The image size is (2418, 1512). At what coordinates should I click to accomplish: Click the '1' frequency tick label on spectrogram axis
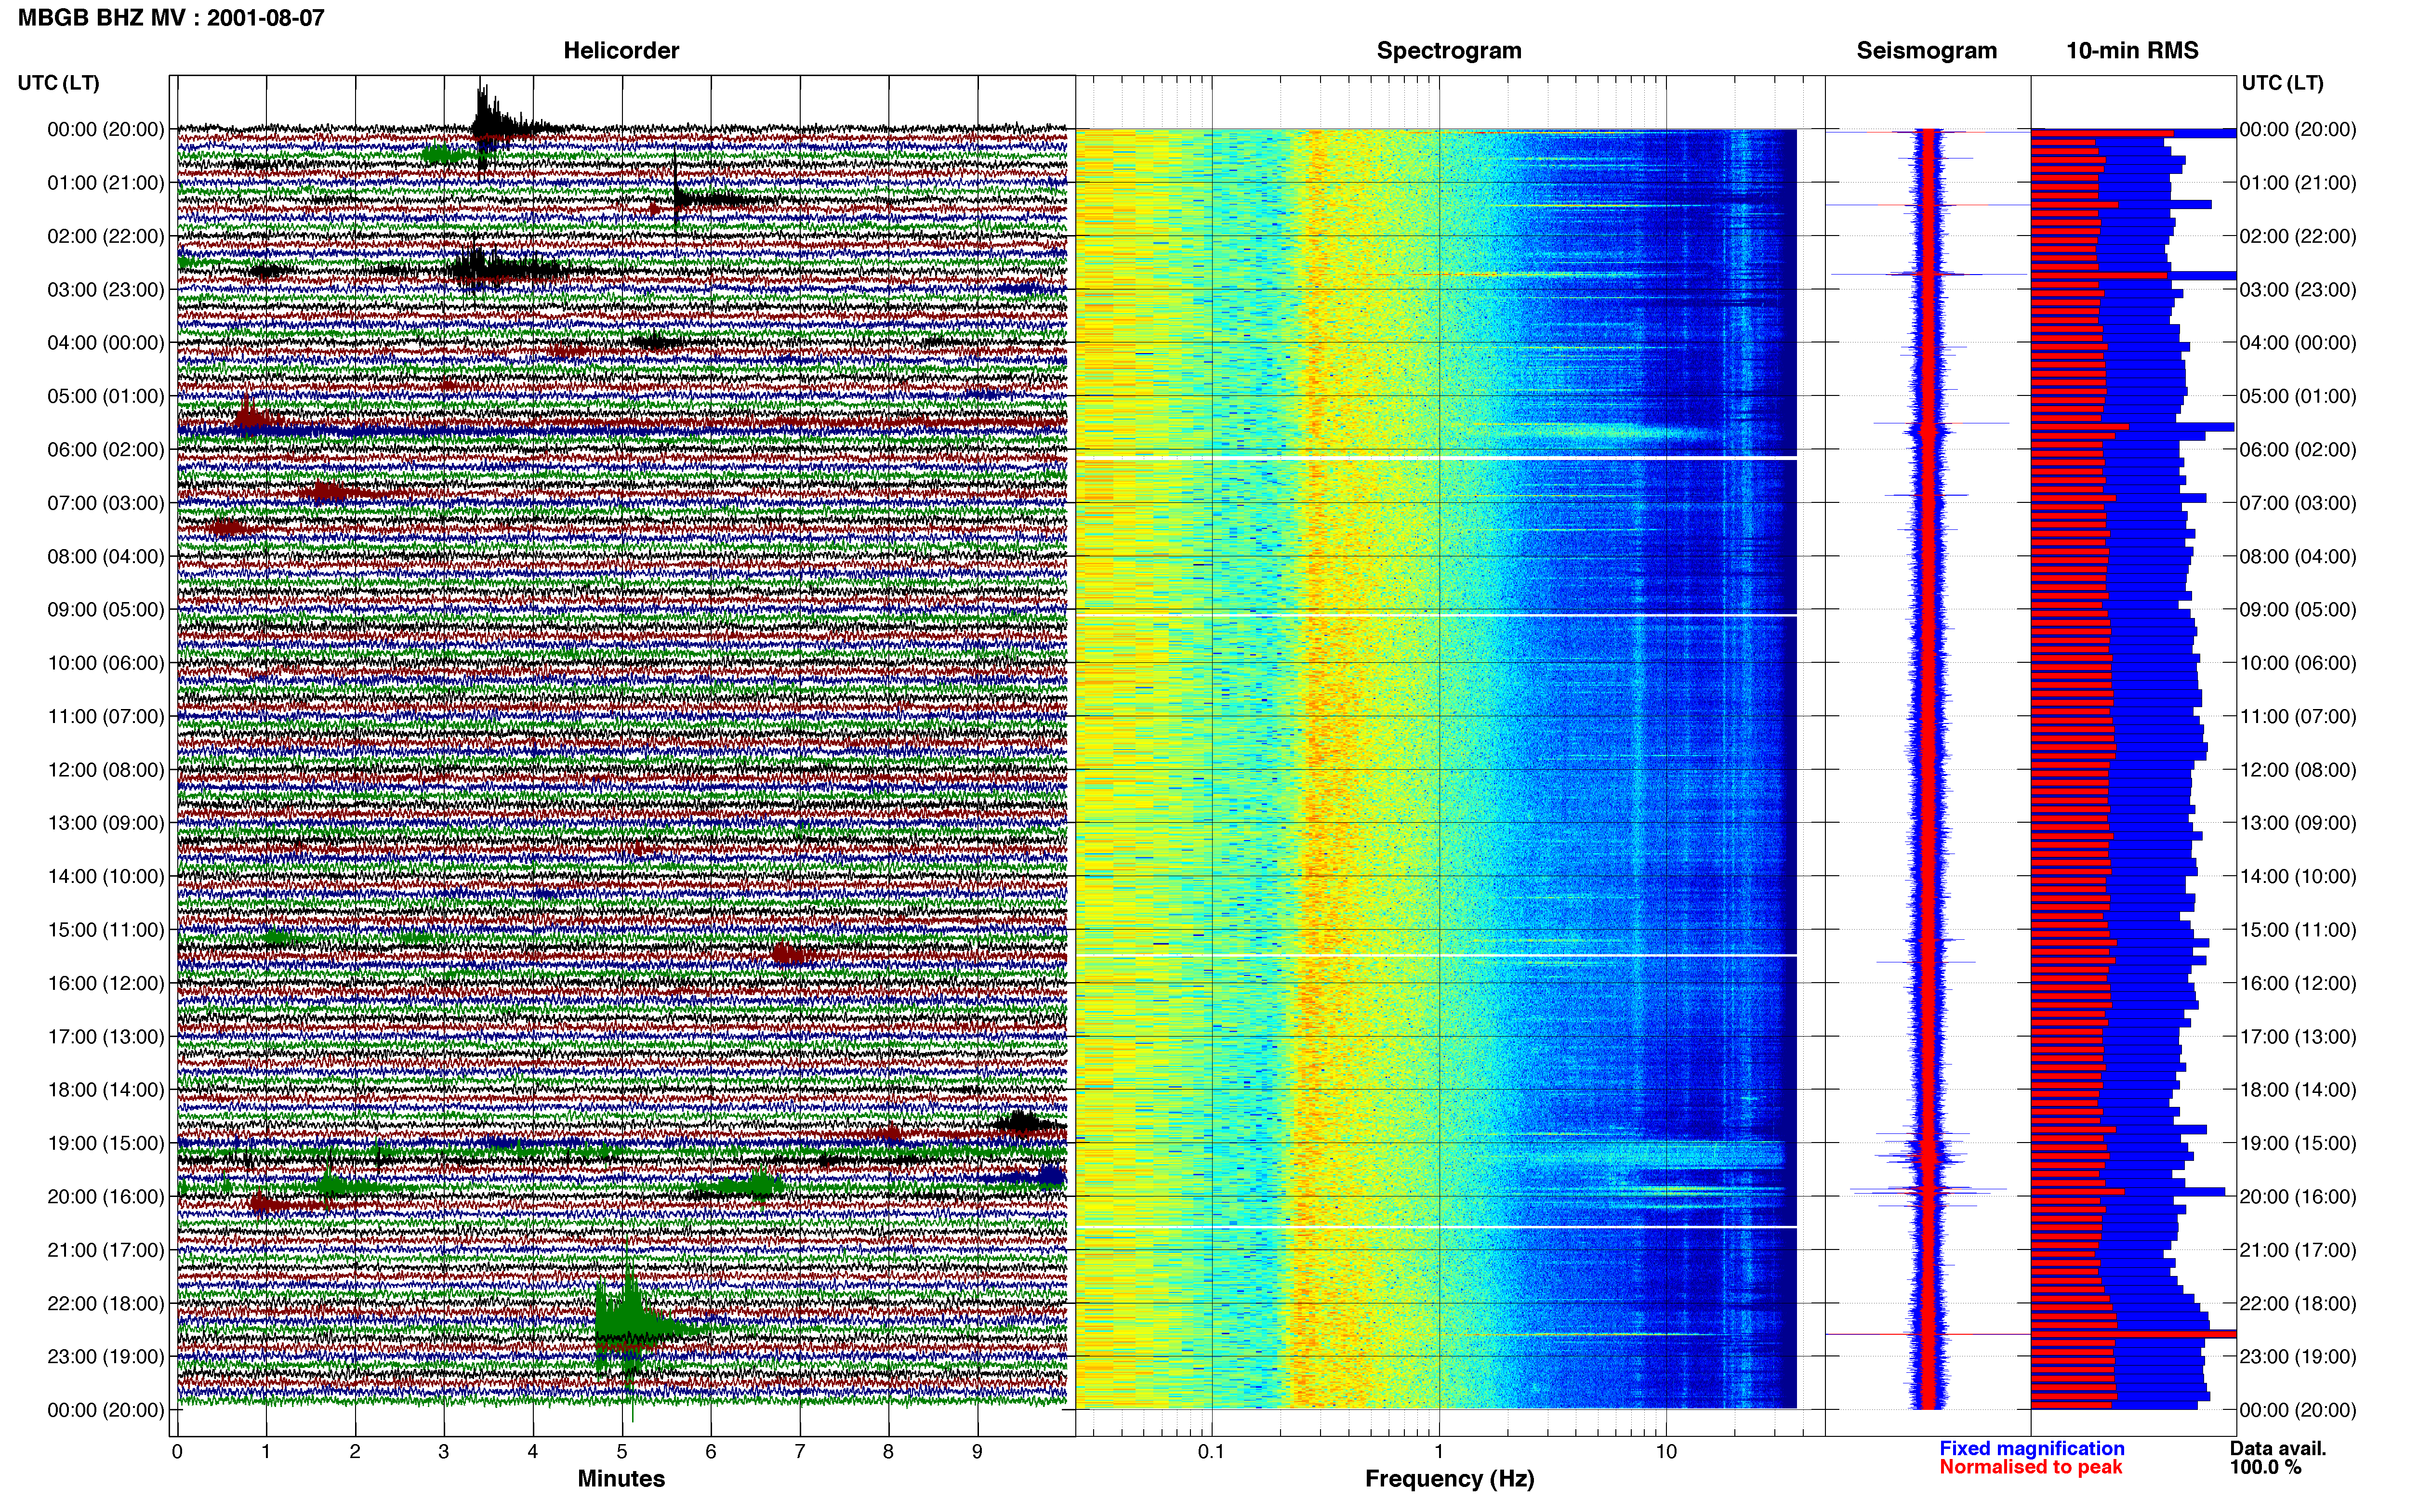[1439, 1451]
